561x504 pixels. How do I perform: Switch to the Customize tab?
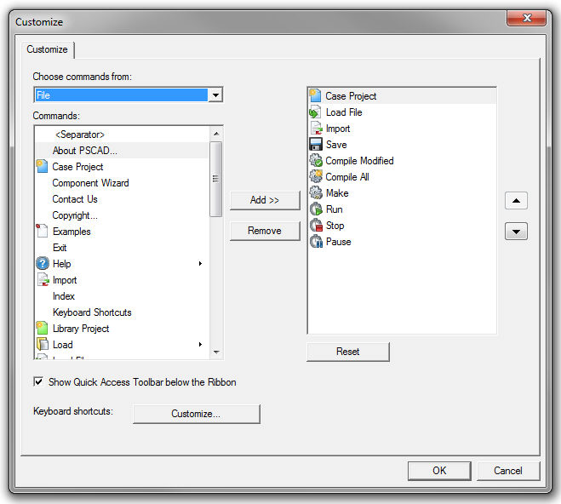47,49
